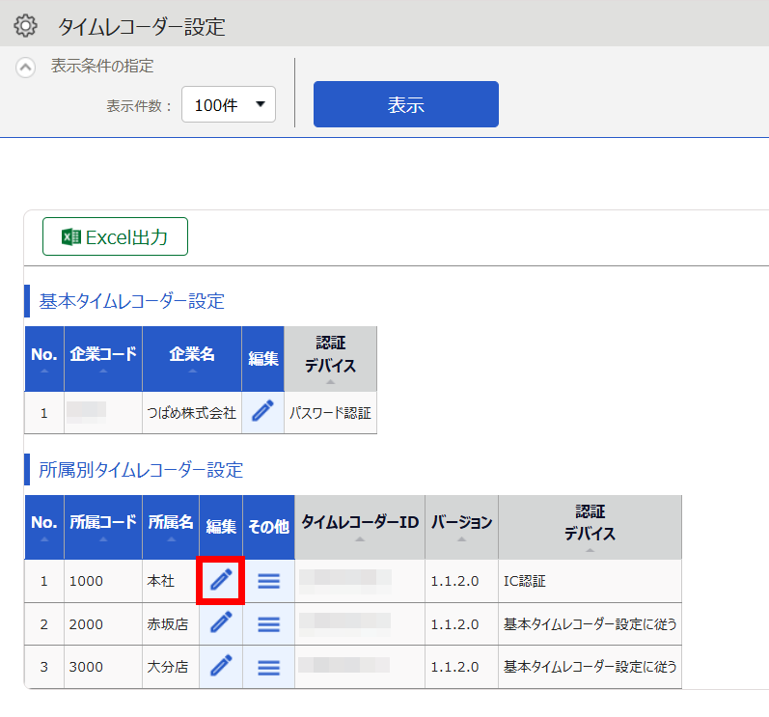Click the blue 表示 button
Viewport: 769px width, 717px height.
[406, 104]
